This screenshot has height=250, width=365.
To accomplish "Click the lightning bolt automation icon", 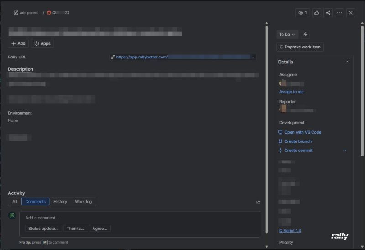I will coord(305,35).
